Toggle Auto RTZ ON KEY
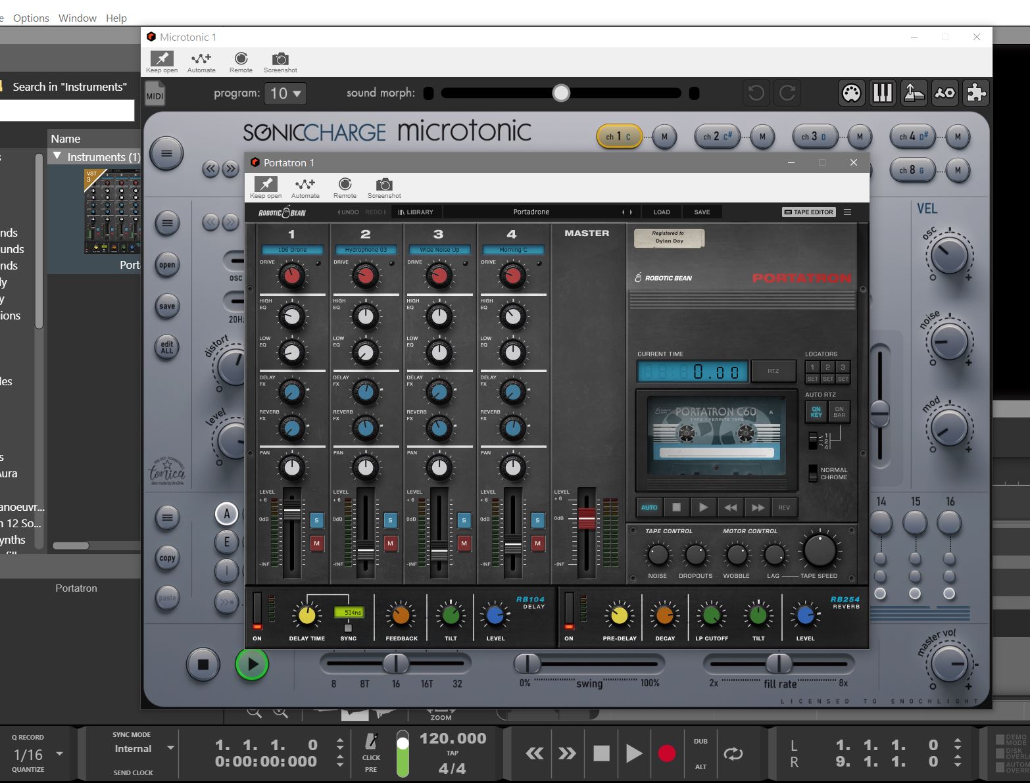1030x783 pixels. 816,412
